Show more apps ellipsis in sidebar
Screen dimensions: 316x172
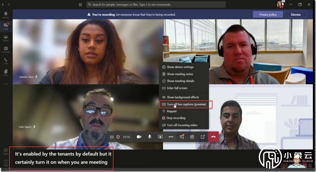tap(6, 84)
